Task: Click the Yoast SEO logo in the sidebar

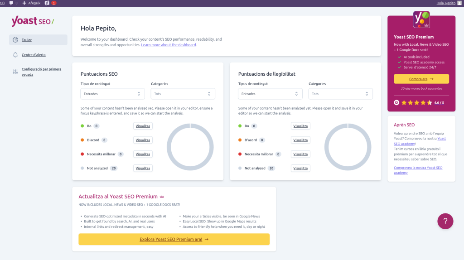Action: click(x=33, y=21)
